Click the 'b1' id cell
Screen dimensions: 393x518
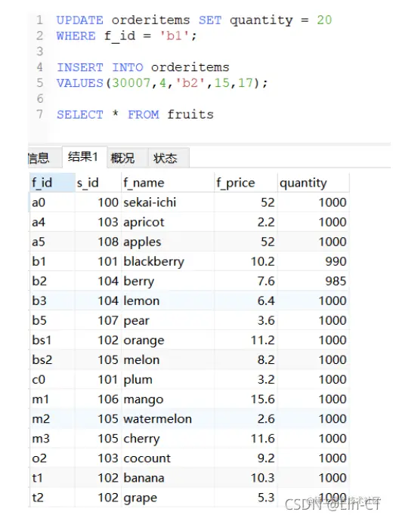(x=52, y=261)
